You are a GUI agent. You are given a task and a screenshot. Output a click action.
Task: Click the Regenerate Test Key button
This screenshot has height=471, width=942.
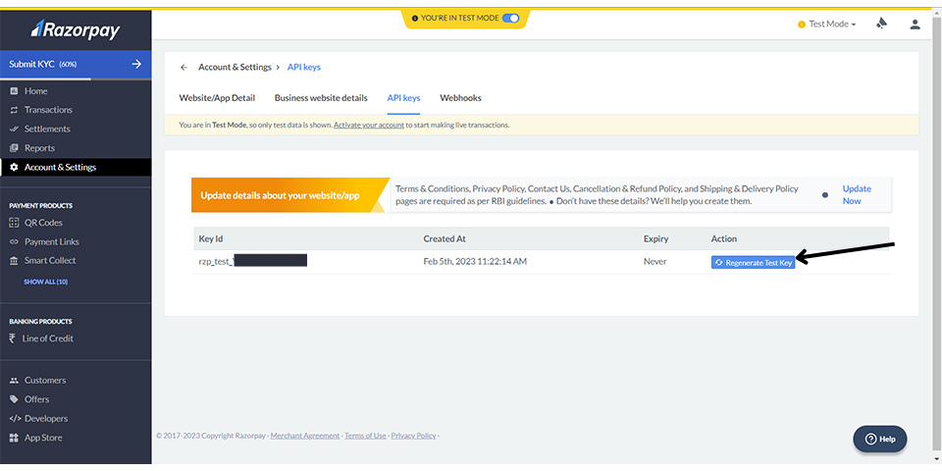coord(753,262)
